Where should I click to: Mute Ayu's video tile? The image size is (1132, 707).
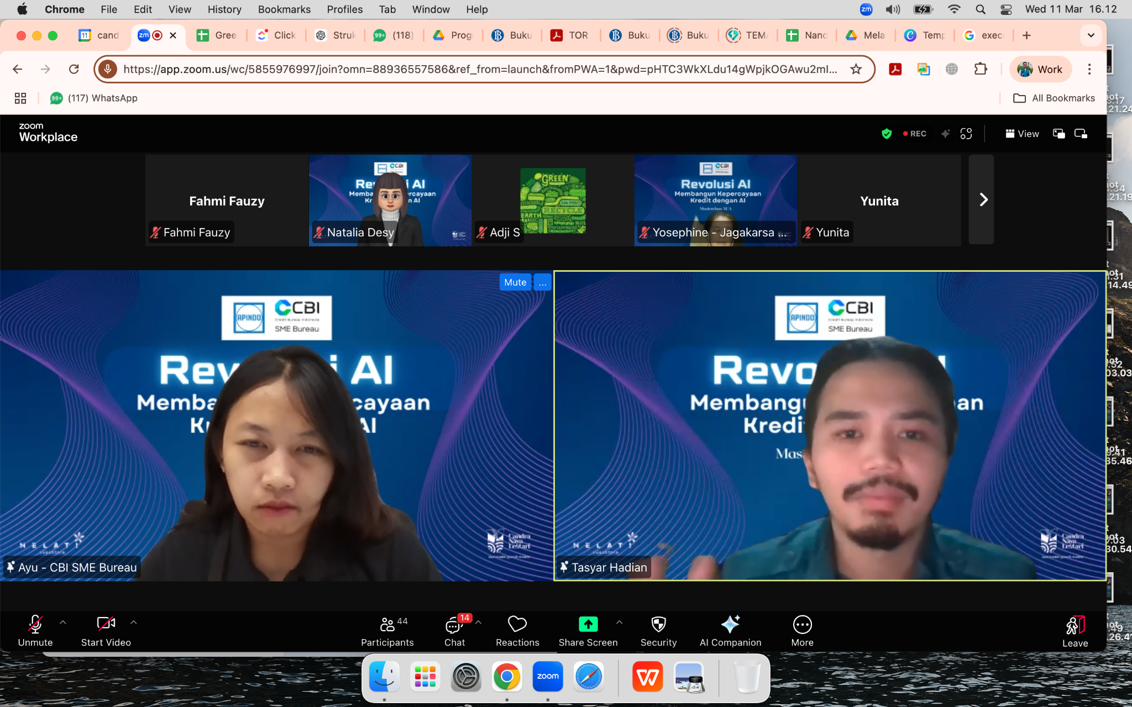(x=515, y=282)
